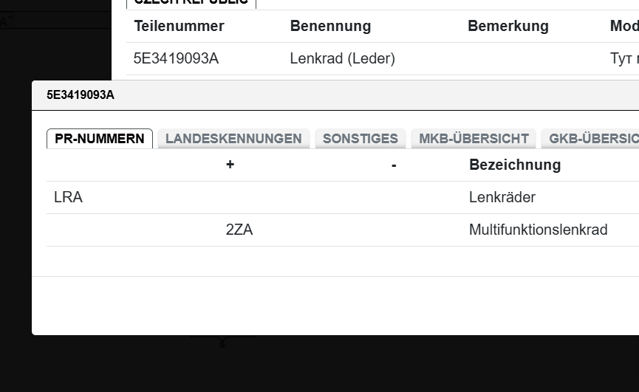Show the MKB-ÜBERSICHT tab
The image size is (639, 392).
(x=474, y=139)
